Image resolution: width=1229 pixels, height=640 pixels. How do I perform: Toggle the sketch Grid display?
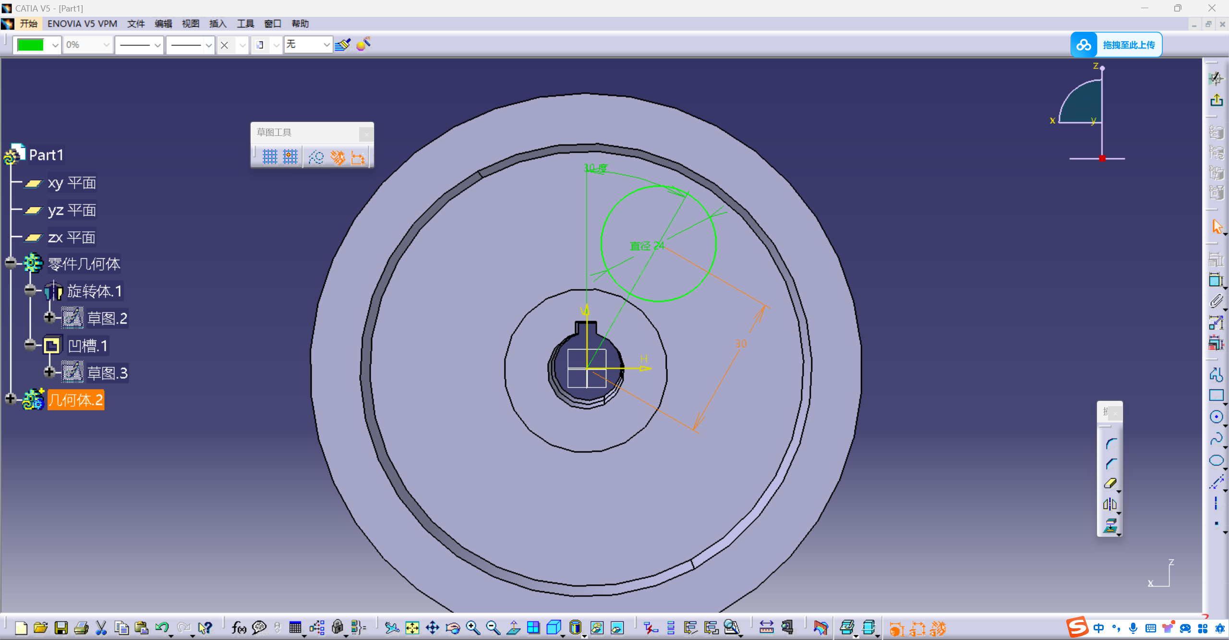[270, 157]
